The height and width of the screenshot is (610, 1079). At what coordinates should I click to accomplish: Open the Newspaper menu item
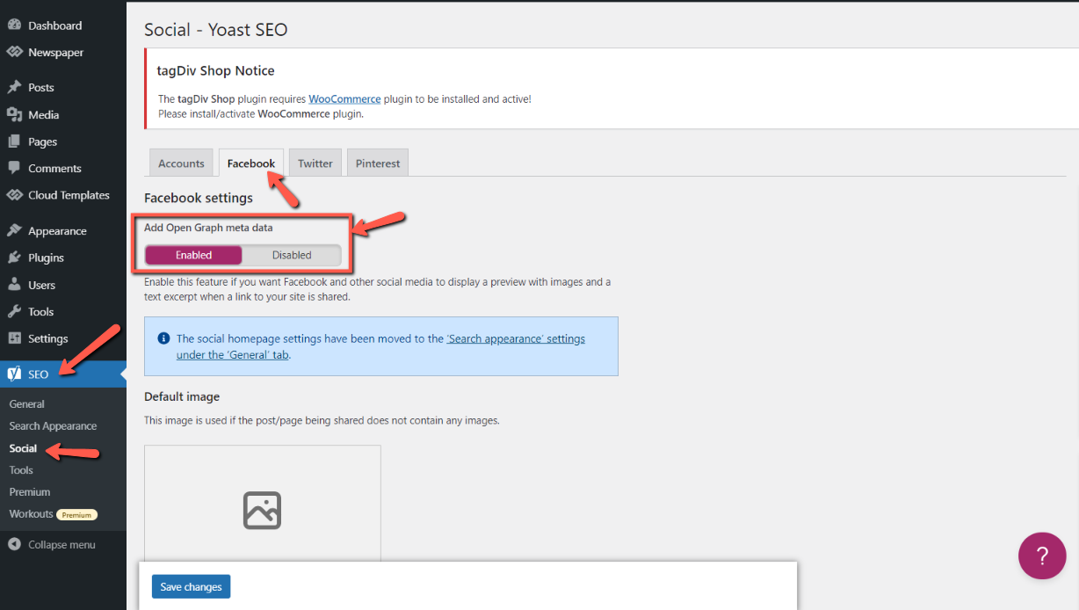[63, 52]
